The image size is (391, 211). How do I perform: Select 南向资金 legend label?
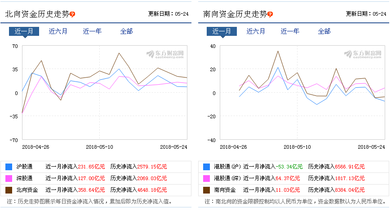pos(225,190)
